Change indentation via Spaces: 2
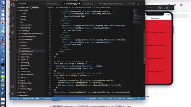Screen dimensions: 191x107 pyautogui.click(x=101, y=98)
